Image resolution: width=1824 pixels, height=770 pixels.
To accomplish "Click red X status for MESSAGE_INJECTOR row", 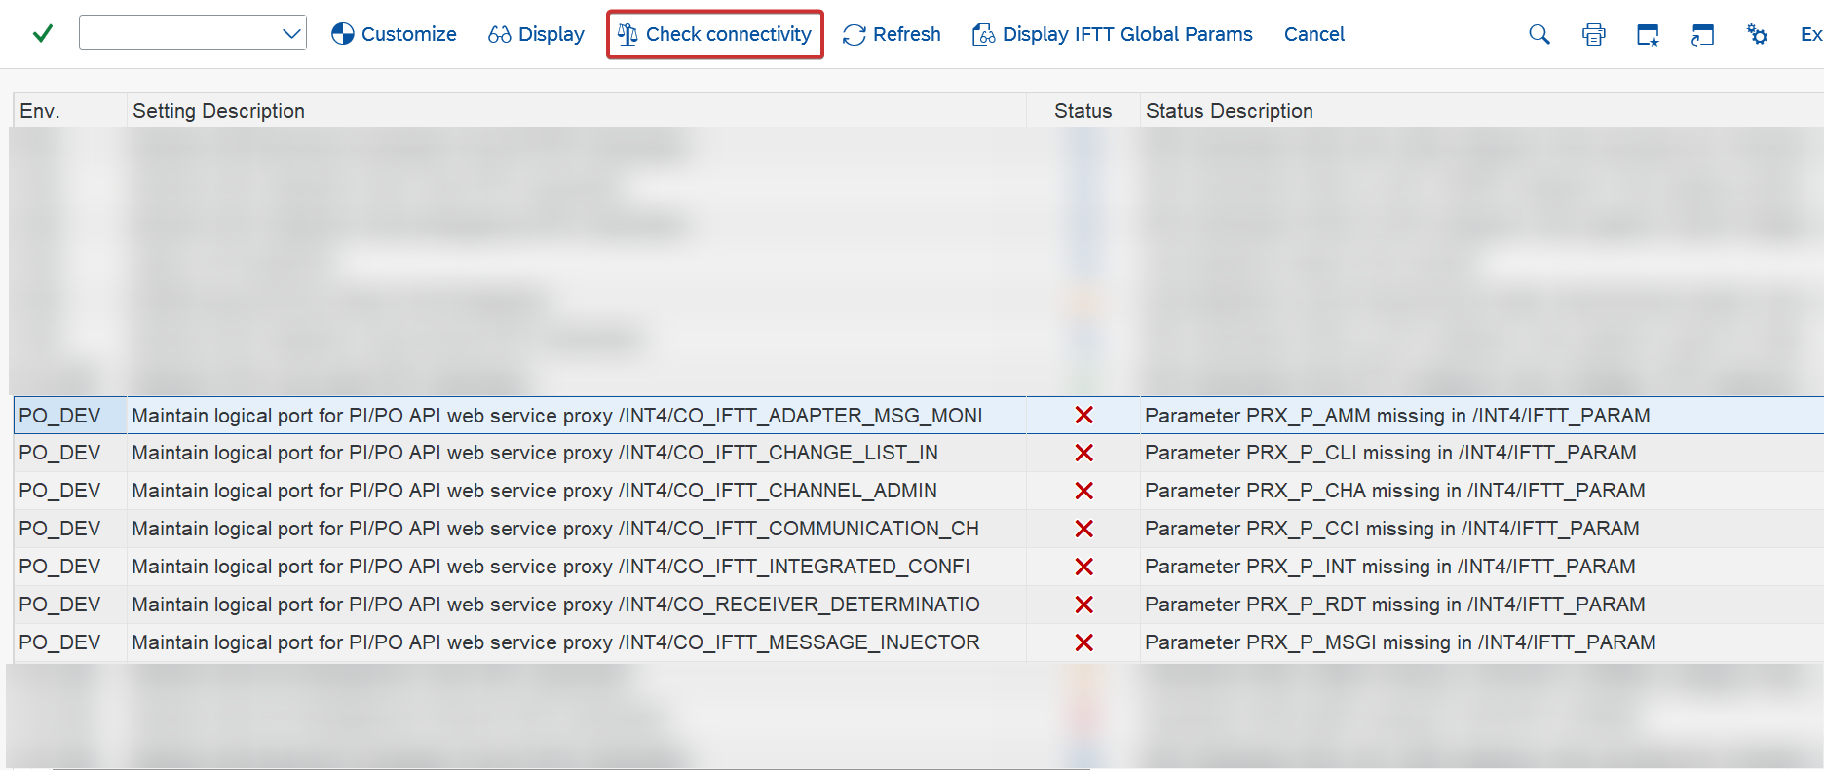I will point(1083,642).
